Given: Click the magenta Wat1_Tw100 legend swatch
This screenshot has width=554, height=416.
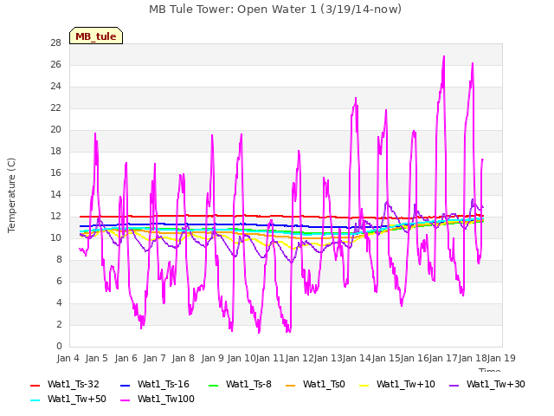Looking at the screenshot, I should pyautogui.click(x=125, y=400).
